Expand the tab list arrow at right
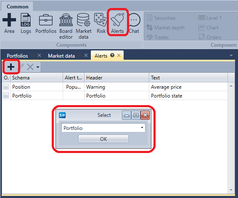238x198 pixels. coord(231,55)
